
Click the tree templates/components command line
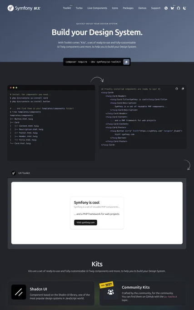[25, 112]
